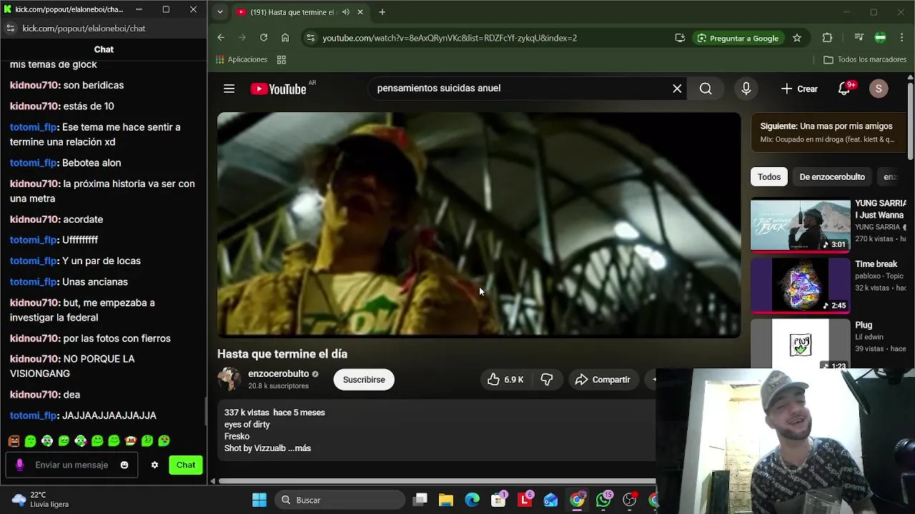
Task: Open Chrome extensions puzzle icon
Action: [827, 38]
